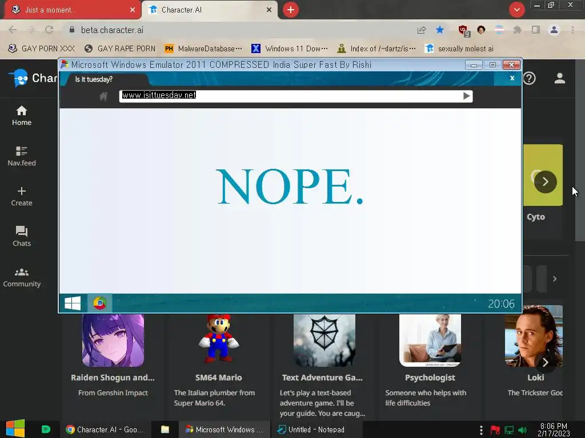Click the NOPE. text in emulator page
This screenshot has height=438, width=585.
pyautogui.click(x=290, y=186)
